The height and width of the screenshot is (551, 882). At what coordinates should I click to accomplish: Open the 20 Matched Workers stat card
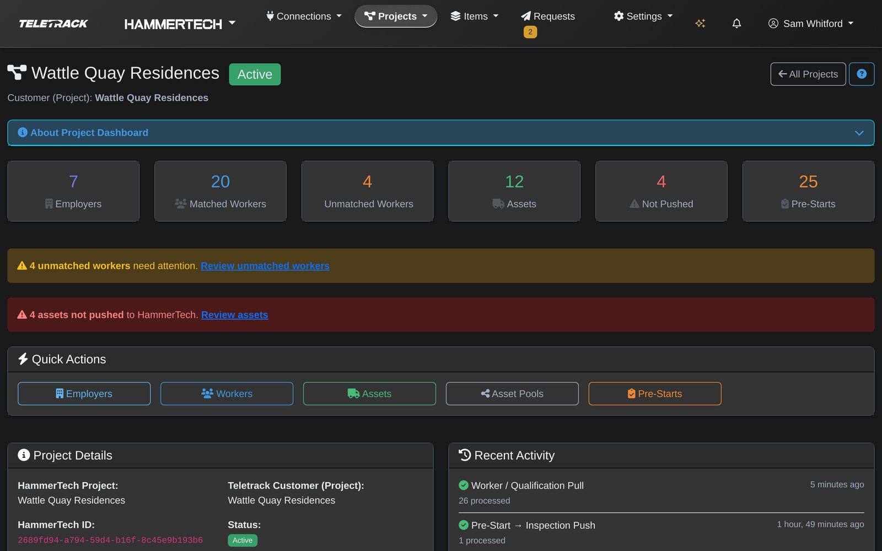pos(220,191)
